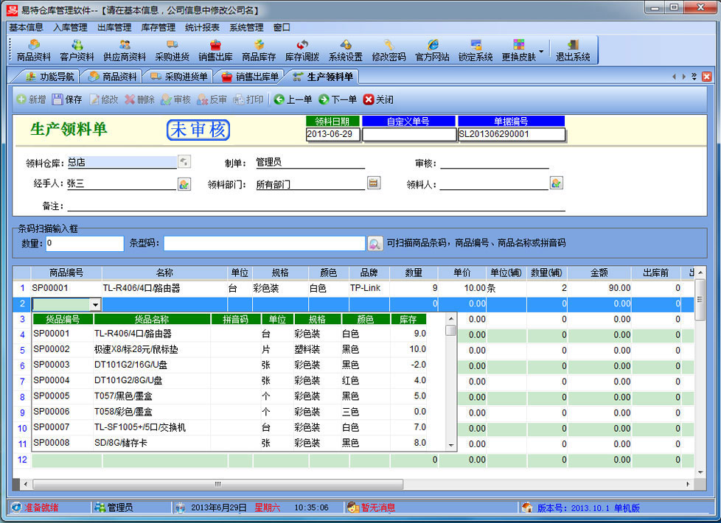
Task: Open 商品资料 from the main toolbar
Action: coord(33,50)
